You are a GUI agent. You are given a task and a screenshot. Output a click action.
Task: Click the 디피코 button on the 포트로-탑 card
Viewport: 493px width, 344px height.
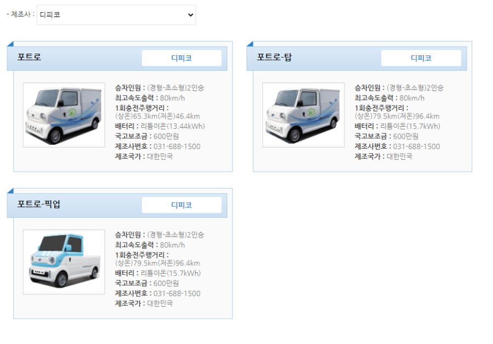(421, 58)
